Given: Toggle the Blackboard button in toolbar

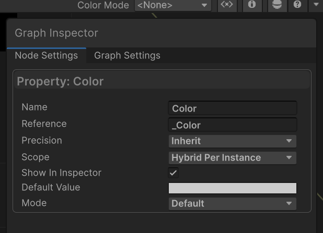Looking at the screenshot, I should (227, 5).
